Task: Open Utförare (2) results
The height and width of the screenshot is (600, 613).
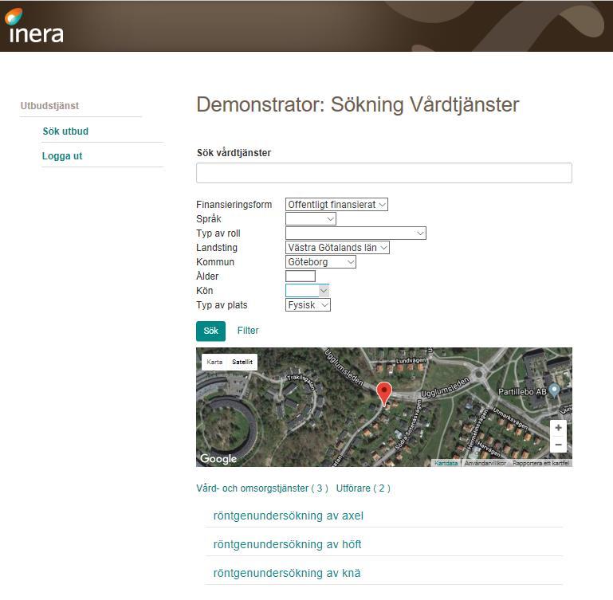Action: coord(363,488)
